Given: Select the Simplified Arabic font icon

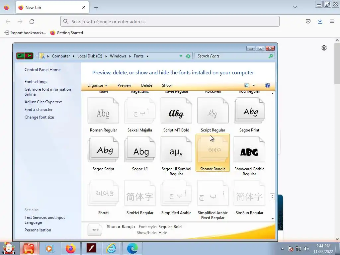Looking at the screenshot, I should [x=176, y=193].
